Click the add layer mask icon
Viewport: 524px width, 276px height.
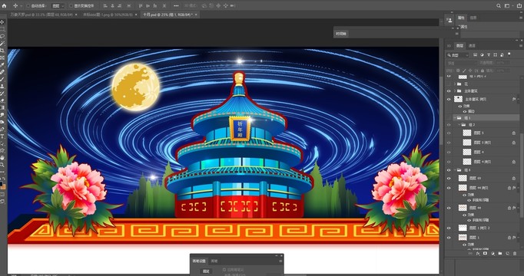[x=486, y=254]
